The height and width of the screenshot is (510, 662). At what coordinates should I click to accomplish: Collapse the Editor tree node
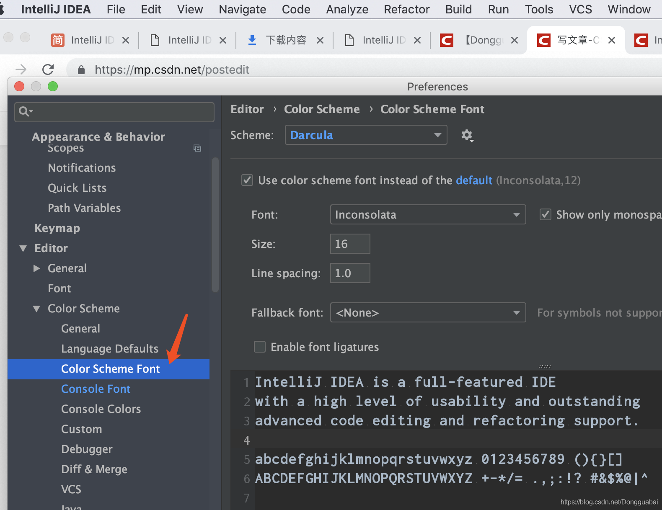click(23, 248)
